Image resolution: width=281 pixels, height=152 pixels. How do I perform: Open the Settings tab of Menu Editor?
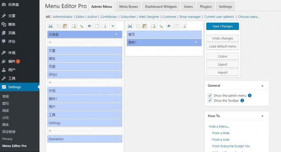coord(225,7)
